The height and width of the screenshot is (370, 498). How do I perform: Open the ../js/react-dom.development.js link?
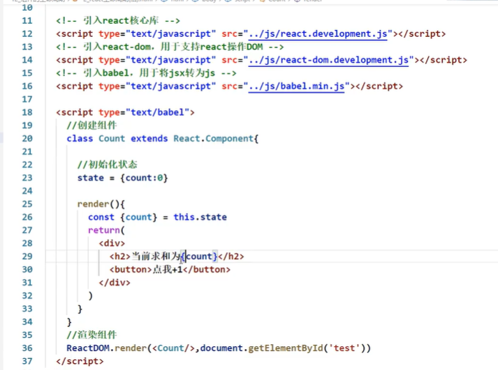tap(329, 60)
